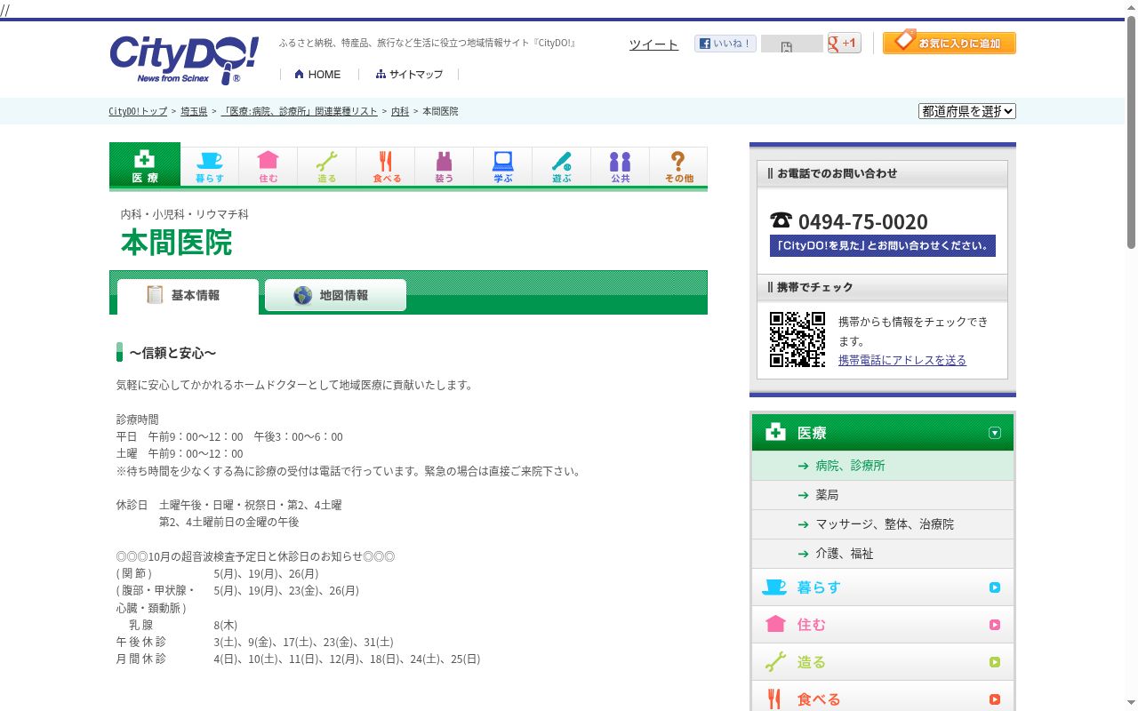Image resolution: width=1138 pixels, height=711 pixels.
Task: Expand the 暮らす sidebar section
Action: point(883,587)
